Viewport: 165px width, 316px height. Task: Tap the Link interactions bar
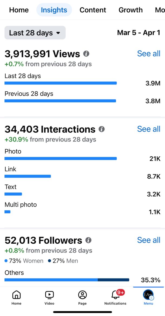pyautogui.click(x=28, y=176)
